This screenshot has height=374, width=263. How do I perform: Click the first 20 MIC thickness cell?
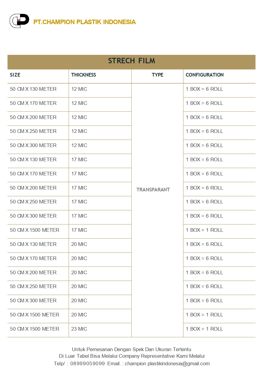[79, 244]
